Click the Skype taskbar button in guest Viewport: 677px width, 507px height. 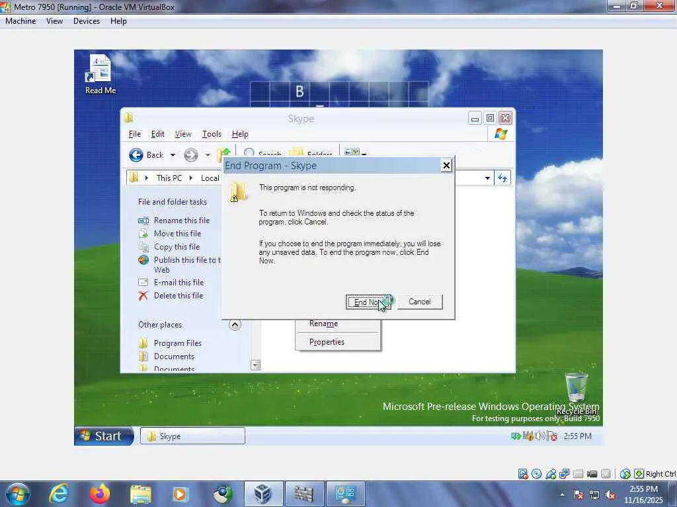[192, 436]
